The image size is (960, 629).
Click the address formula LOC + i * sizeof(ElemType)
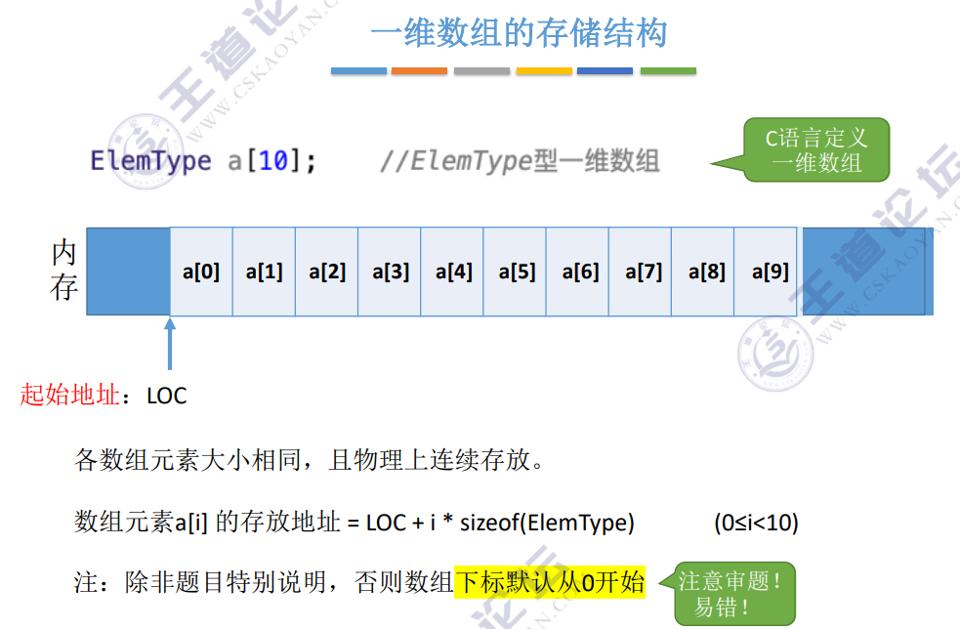click(500, 523)
